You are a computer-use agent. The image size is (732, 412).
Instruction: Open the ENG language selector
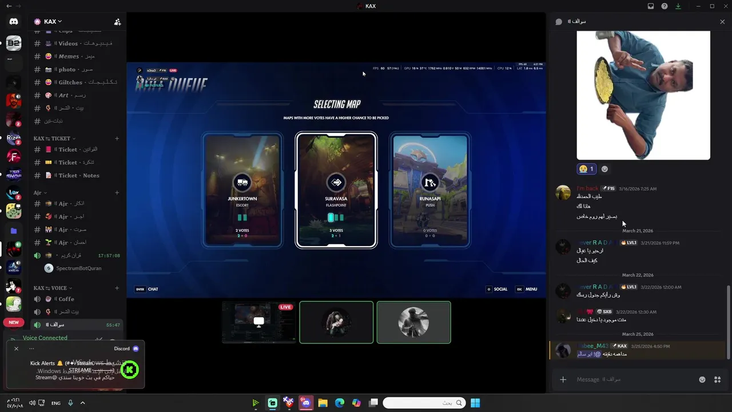56,403
